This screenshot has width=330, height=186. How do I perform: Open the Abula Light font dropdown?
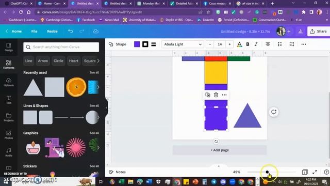183,44
